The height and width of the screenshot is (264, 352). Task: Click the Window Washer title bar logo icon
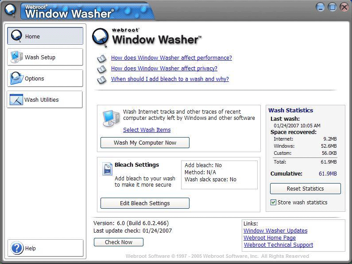click(10, 10)
